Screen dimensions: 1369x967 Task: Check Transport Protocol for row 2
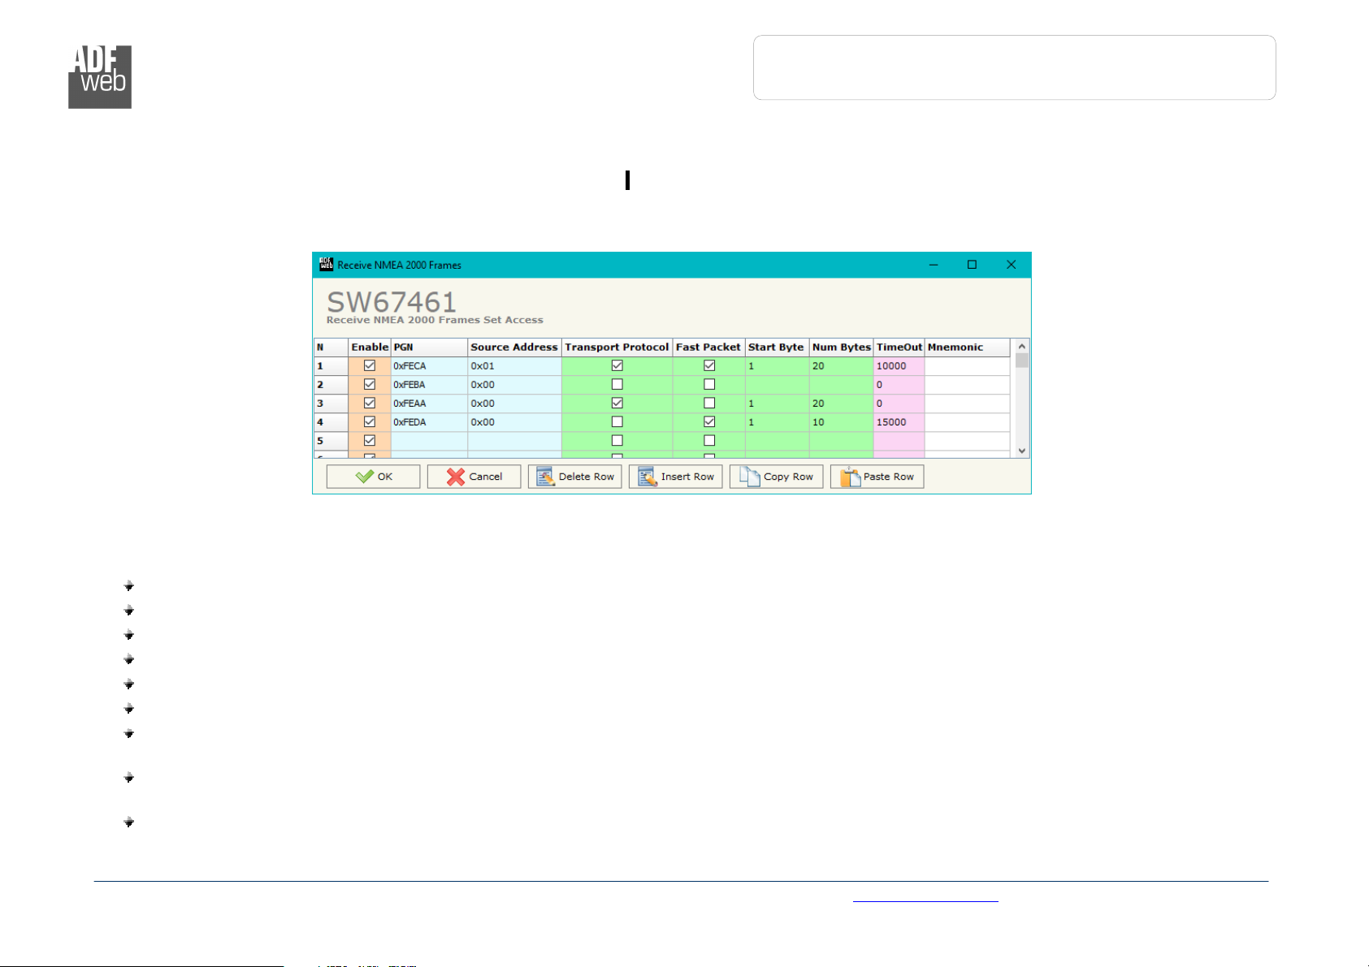click(617, 384)
